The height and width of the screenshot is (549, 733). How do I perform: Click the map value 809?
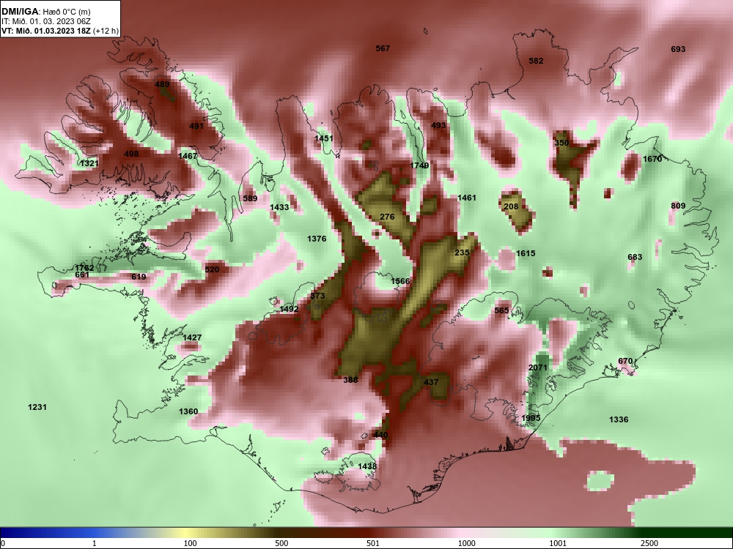coord(678,206)
